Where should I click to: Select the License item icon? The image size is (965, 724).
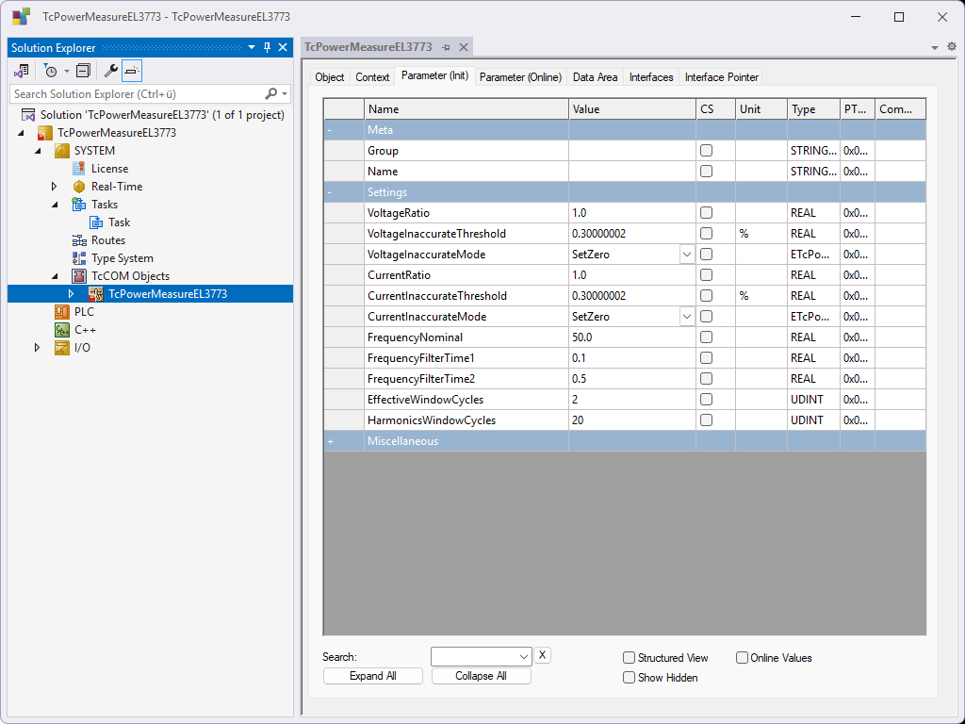coord(79,169)
